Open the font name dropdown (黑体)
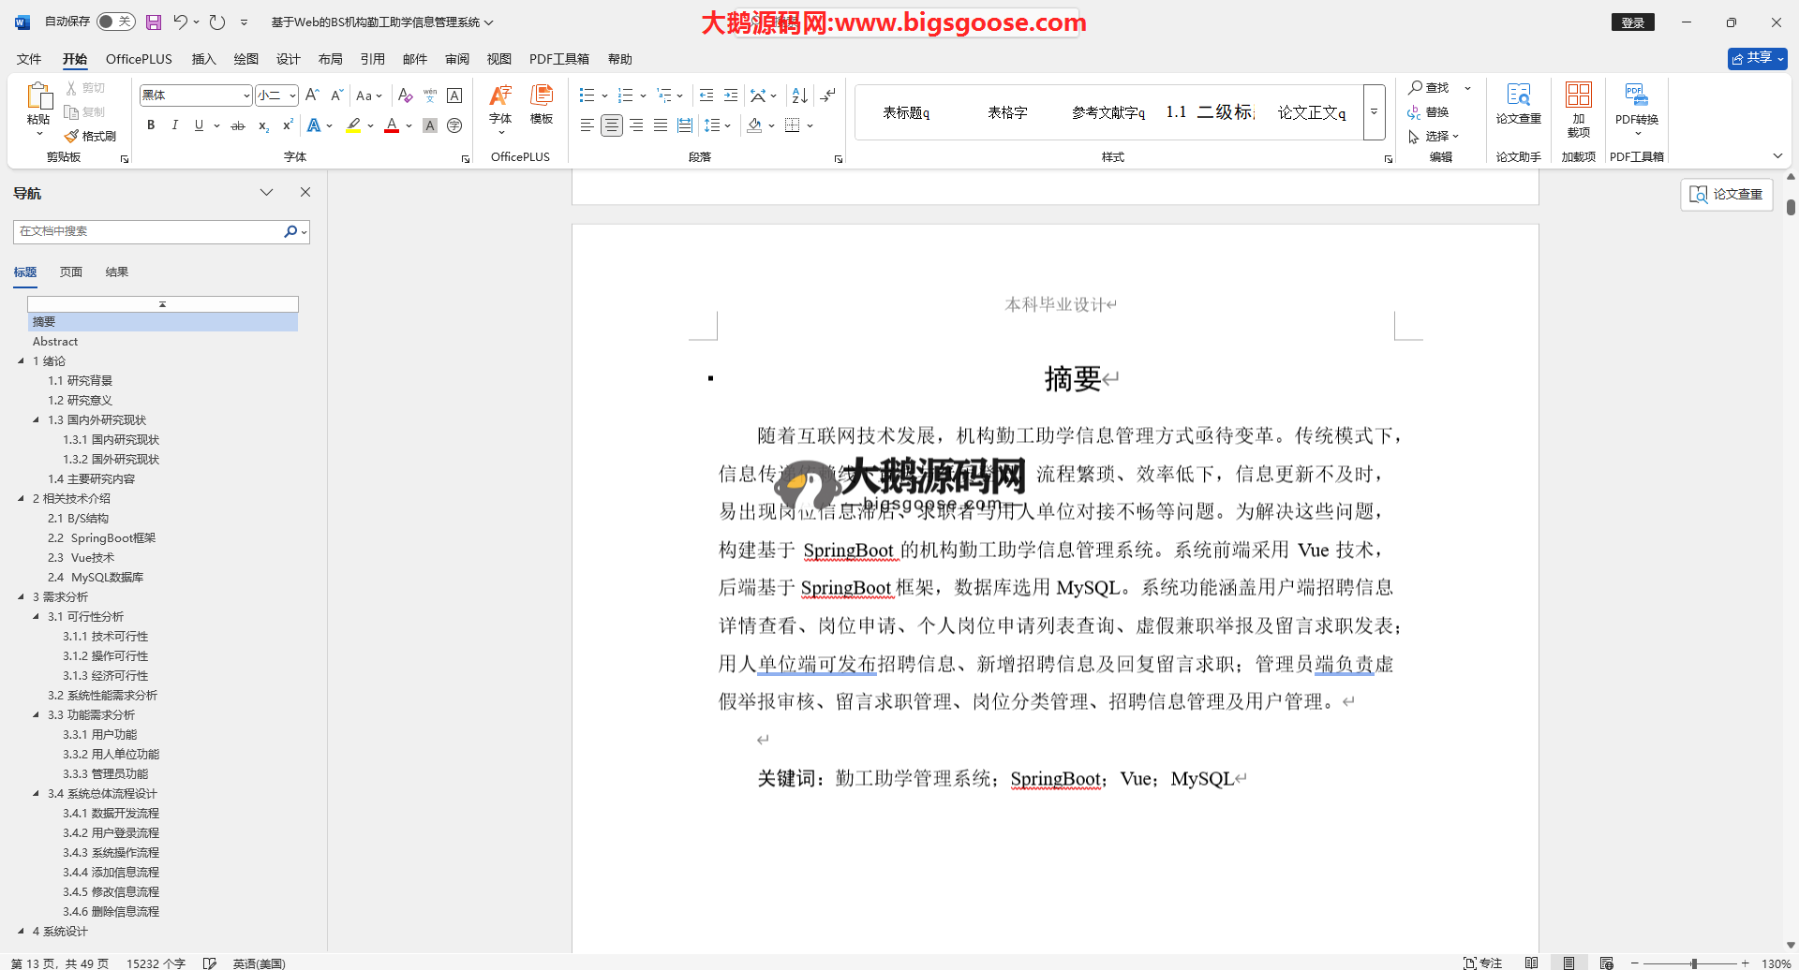Screen dimensions: 1799x970 point(246,96)
